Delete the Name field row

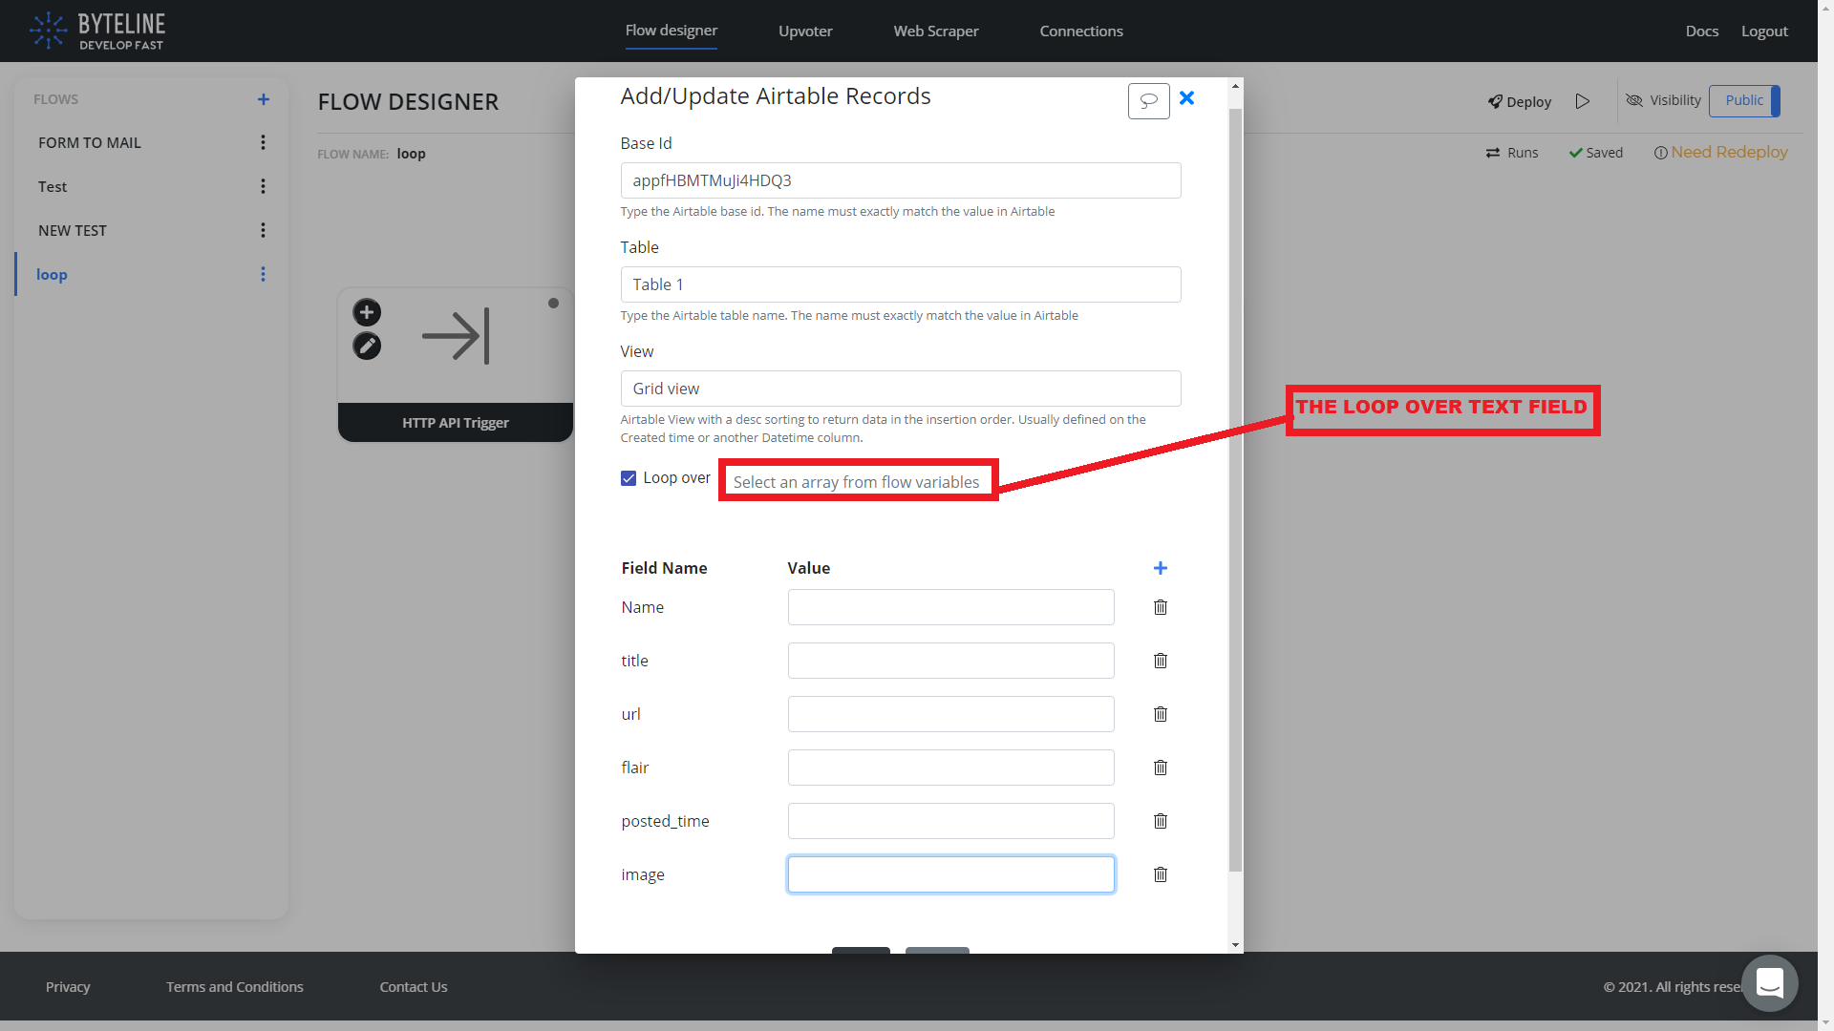[x=1161, y=607]
